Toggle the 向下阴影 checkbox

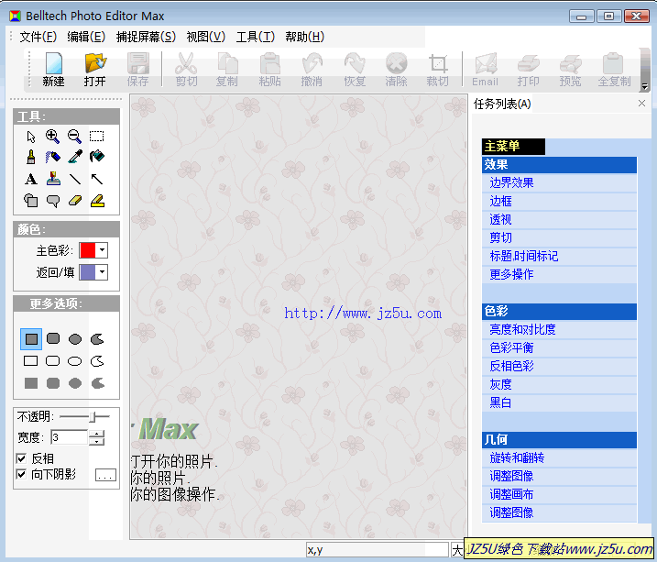click(21, 474)
